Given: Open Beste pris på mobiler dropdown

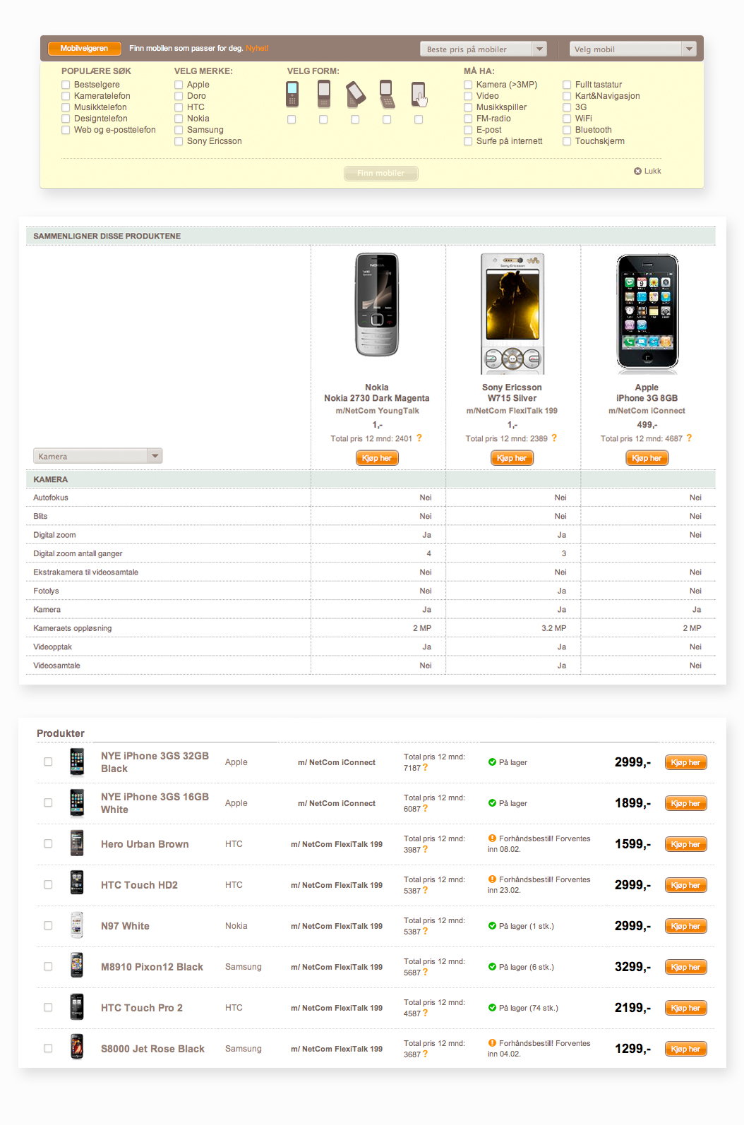Looking at the screenshot, I should [484, 49].
